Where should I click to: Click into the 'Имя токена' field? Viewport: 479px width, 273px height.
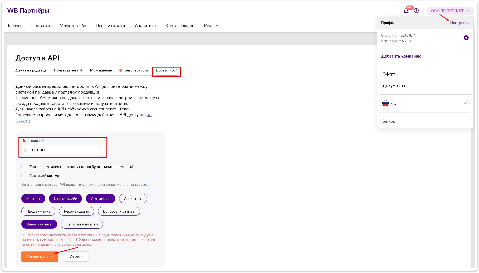63,150
